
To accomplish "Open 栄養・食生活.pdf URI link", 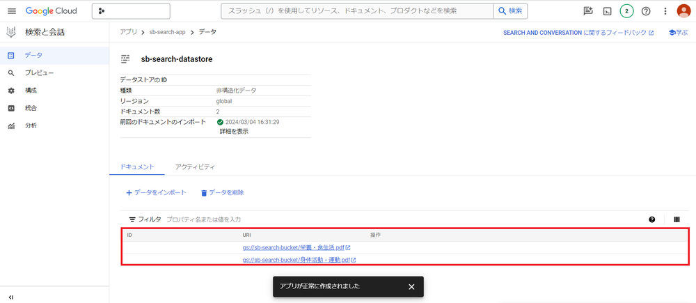I will (297, 248).
